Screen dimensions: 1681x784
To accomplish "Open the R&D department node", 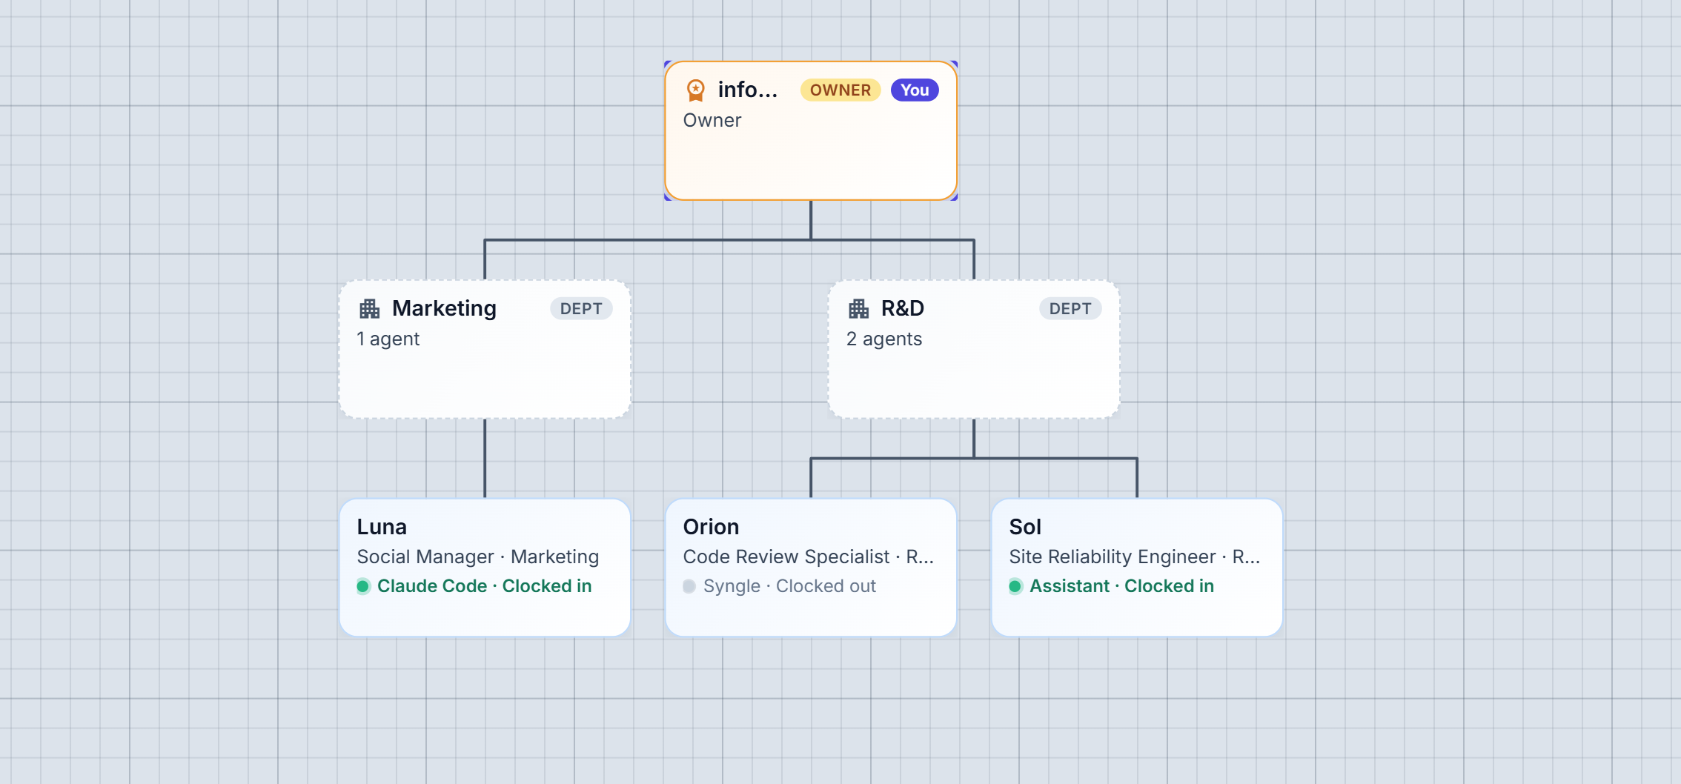I will [x=974, y=349].
